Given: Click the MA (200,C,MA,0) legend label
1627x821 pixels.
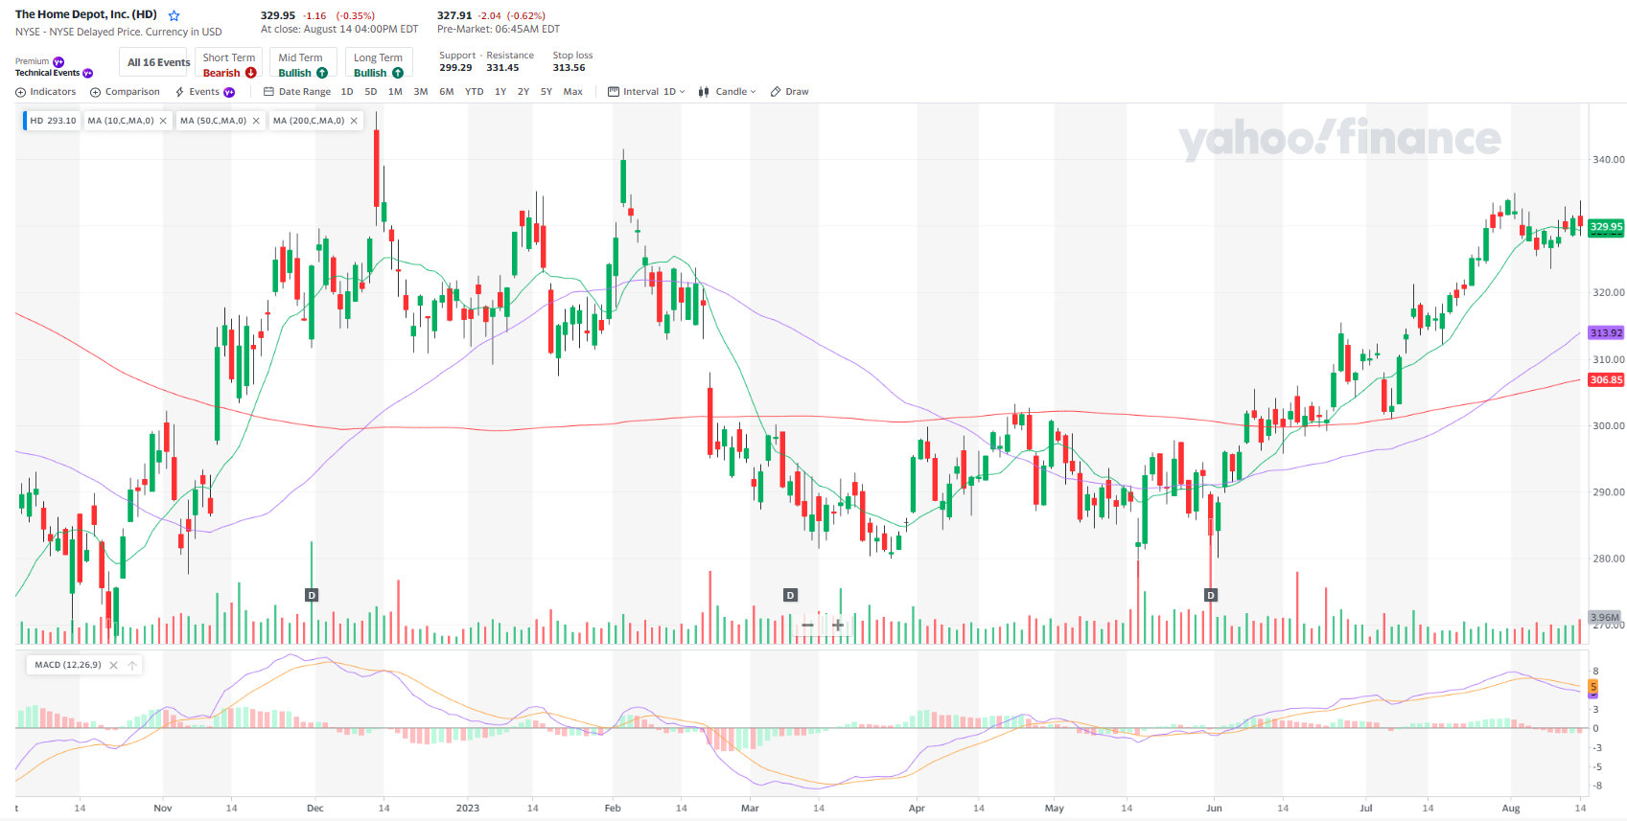Looking at the screenshot, I should [309, 121].
